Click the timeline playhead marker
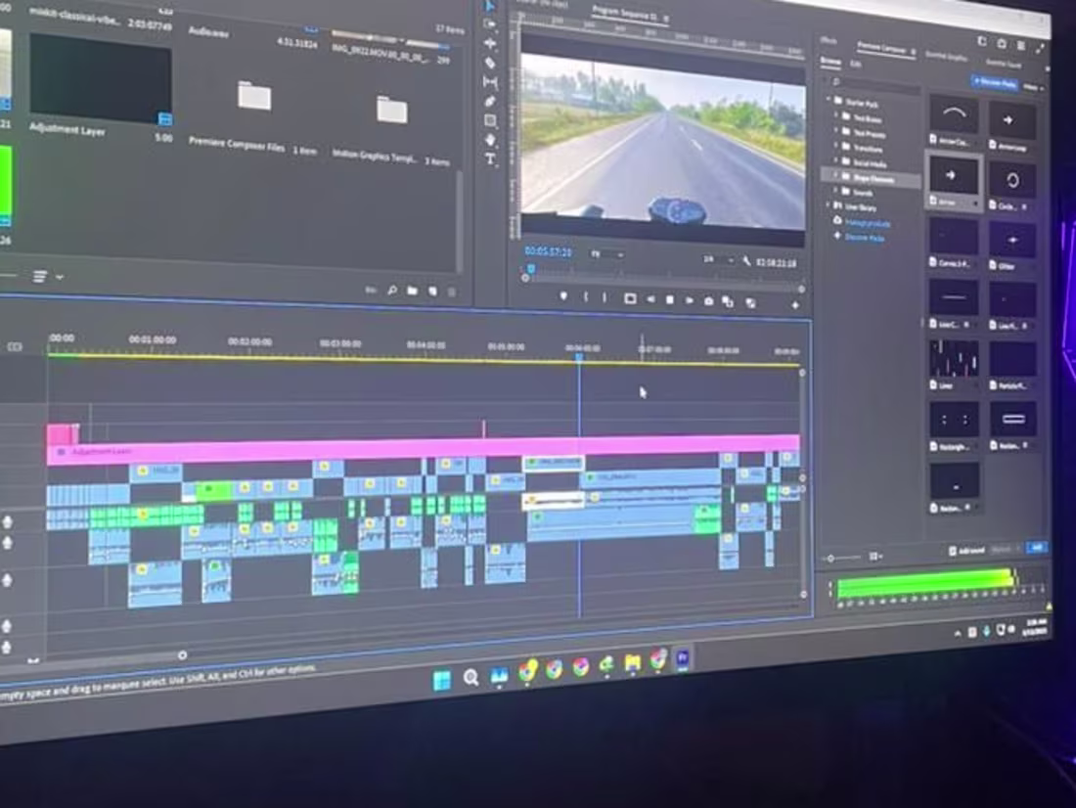The height and width of the screenshot is (808, 1076). pyautogui.click(x=579, y=357)
